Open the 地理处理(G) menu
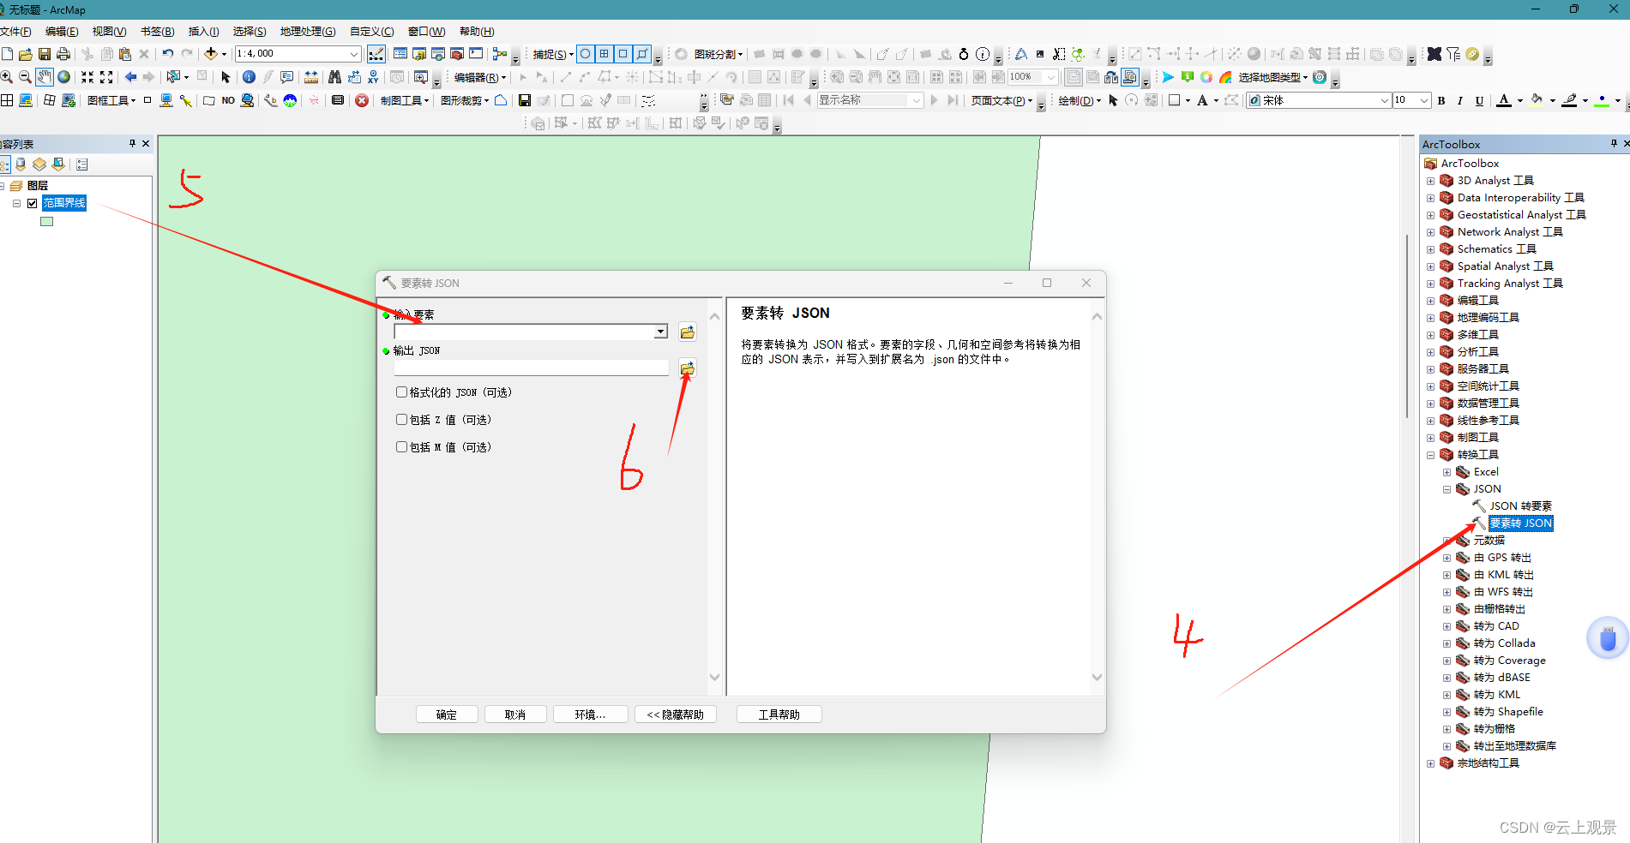 (307, 32)
